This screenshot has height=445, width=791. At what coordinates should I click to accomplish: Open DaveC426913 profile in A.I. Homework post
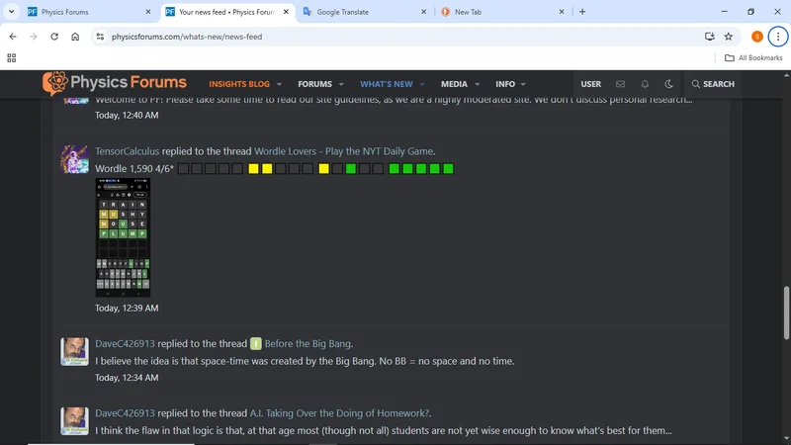pos(125,413)
